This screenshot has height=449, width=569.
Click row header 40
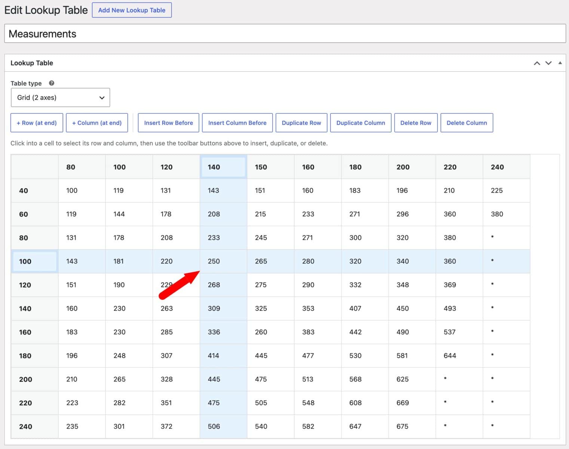(35, 190)
